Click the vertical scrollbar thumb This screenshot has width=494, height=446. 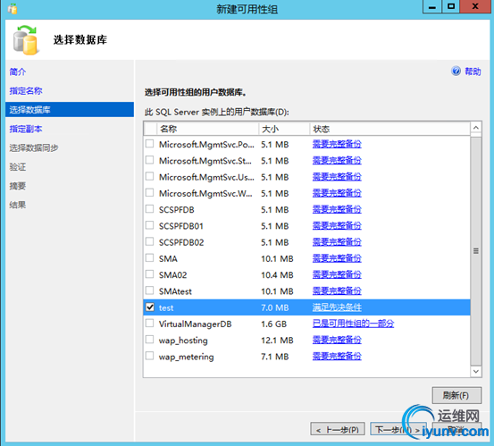coord(476,251)
